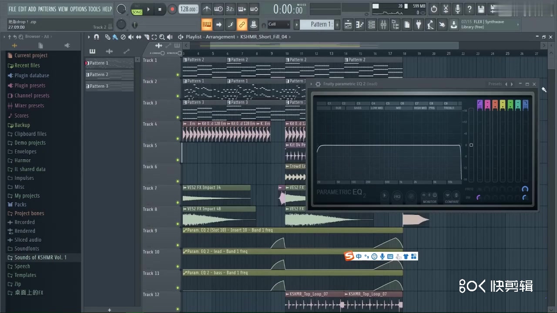Viewport: 557px width, 313px height.
Task: Mute Track 1 with green dot
Action: (178, 75)
